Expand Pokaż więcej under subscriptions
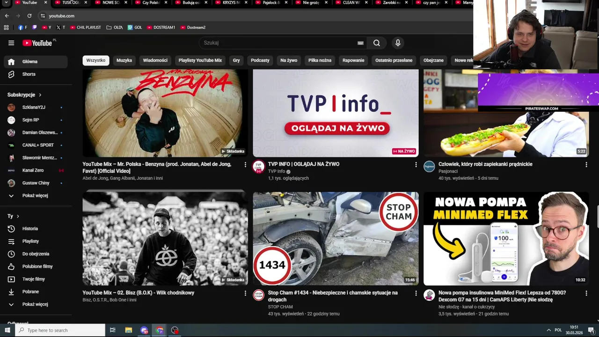The image size is (599, 337). [36, 196]
